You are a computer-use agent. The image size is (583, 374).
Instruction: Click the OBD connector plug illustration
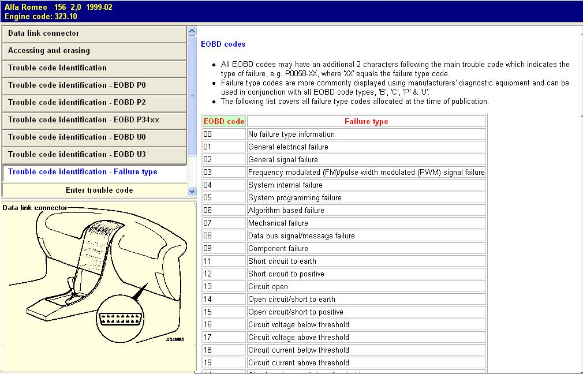coord(121,318)
